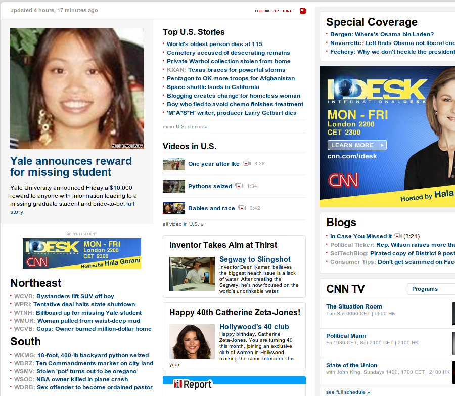The width and height of the screenshot is (455, 396).
Task: Open World's oldest person dies at 115
Action: point(214,44)
